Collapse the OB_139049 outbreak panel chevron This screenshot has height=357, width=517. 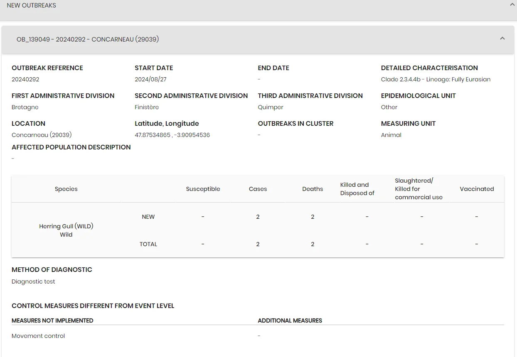pyautogui.click(x=502, y=39)
